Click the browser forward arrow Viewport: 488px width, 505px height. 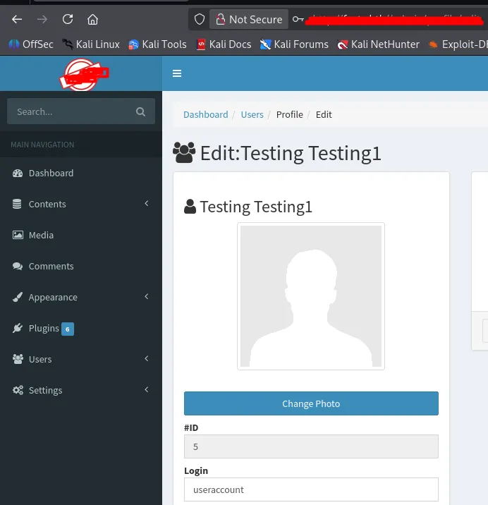pyautogui.click(x=42, y=19)
